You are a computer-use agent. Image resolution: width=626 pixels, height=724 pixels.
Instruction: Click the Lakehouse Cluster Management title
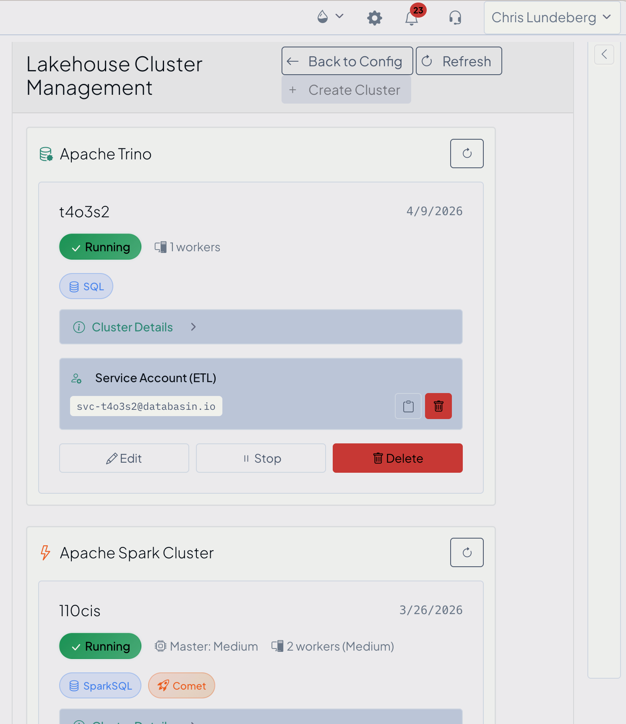(115, 76)
